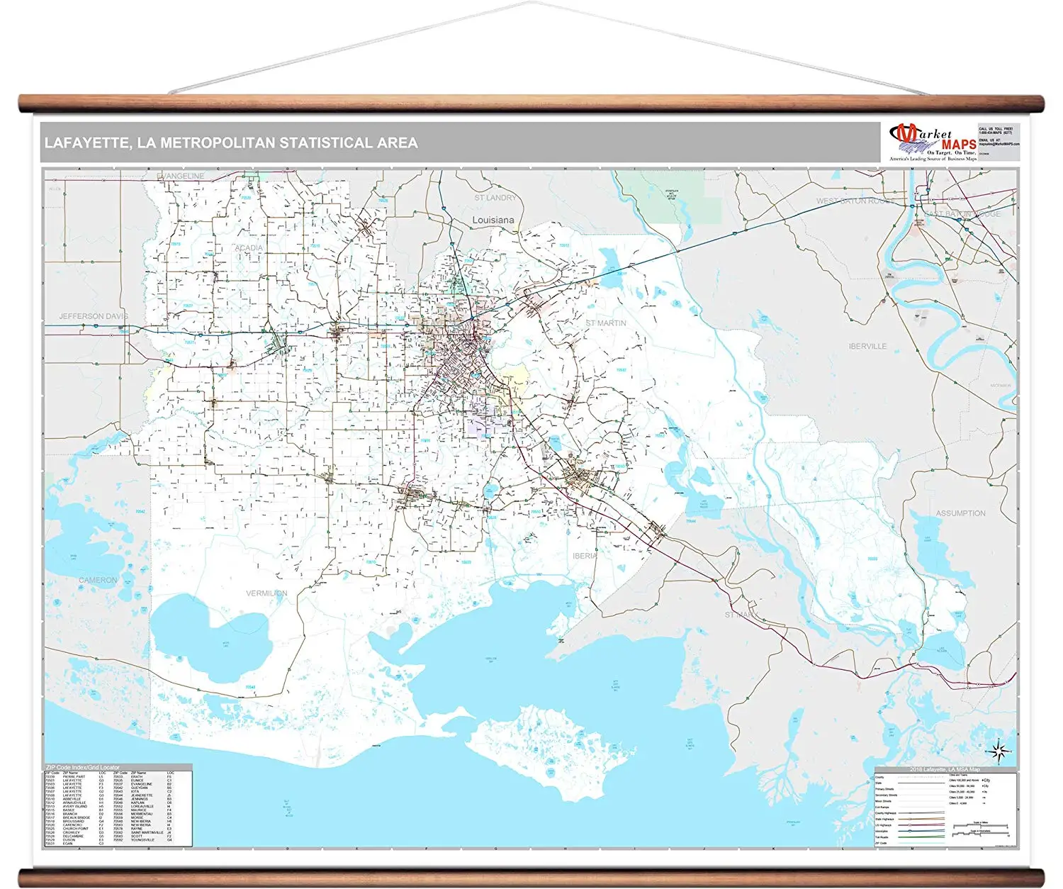The image size is (1063, 889).
Task: Click the ZIP Code Index/Grid Locator header
Action: click(83, 767)
